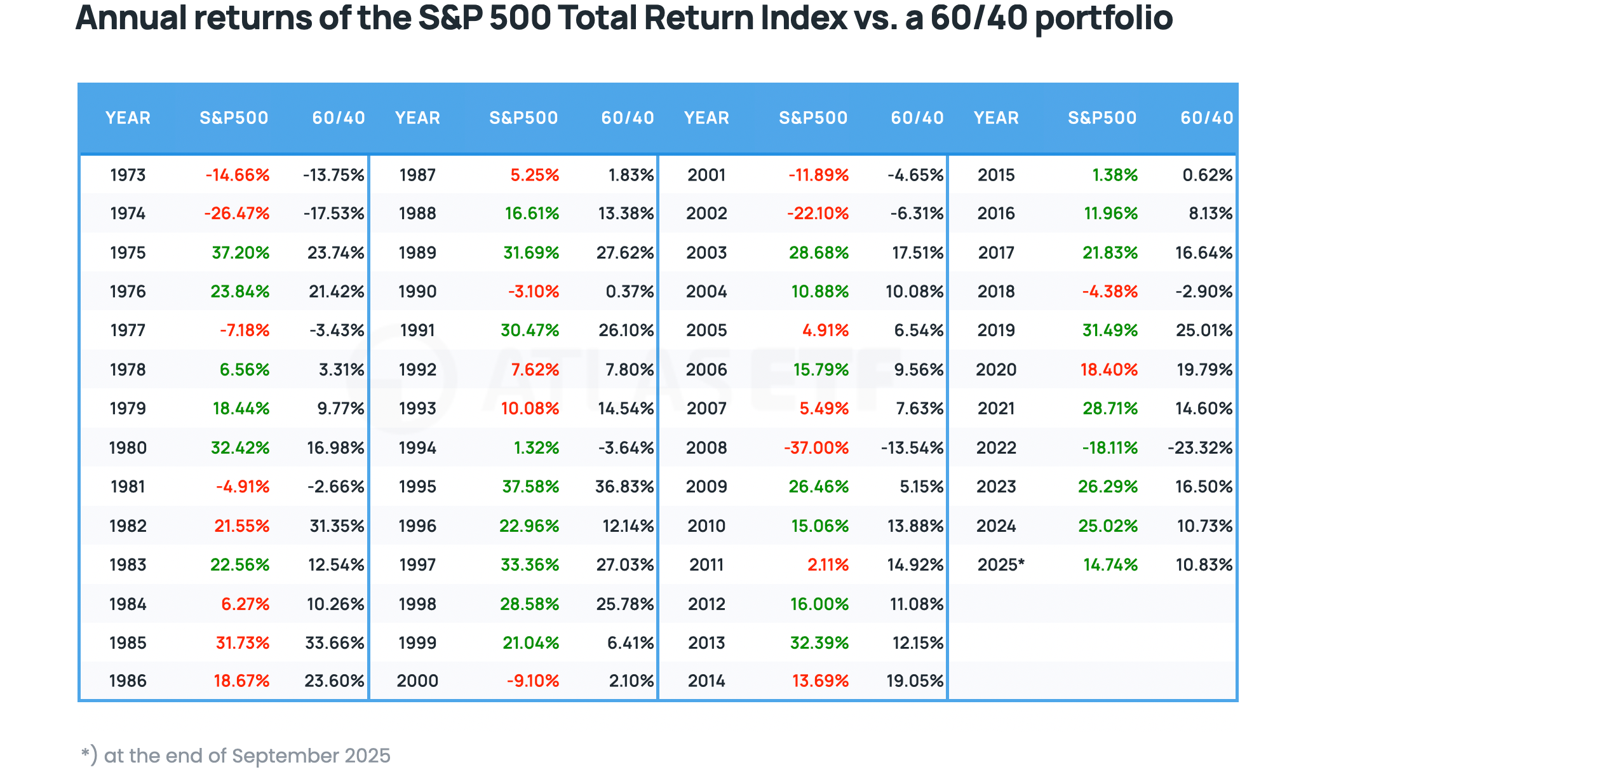Click the 2025* year cell

pos(1001,565)
